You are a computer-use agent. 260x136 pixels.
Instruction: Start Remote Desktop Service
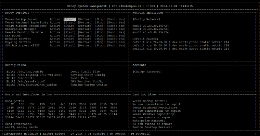point(70,32)
